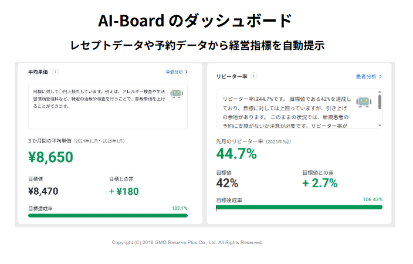Click the リピーター率 目標達成率 progress bar
Screen dimensions: 413x264
click(x=299, y=207)
